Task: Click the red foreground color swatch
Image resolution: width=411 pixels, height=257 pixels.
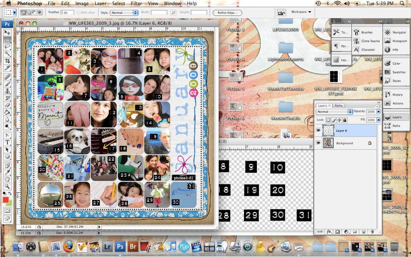Action: [x=6, y=200]
